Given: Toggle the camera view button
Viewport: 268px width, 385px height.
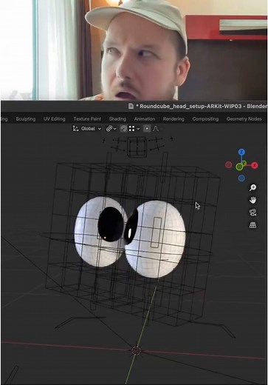Looking at the screenshot, I should (x=252, y=212).
